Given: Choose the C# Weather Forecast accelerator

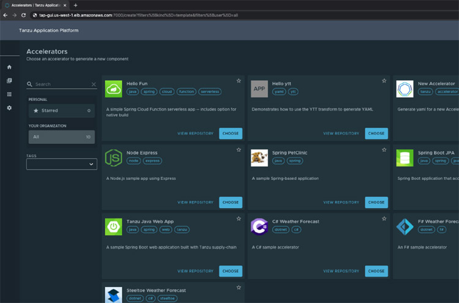Looking at the screenshot, I should point(376,271).
